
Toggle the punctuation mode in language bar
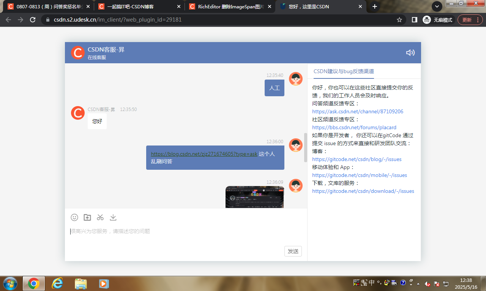tap(379, 283)
